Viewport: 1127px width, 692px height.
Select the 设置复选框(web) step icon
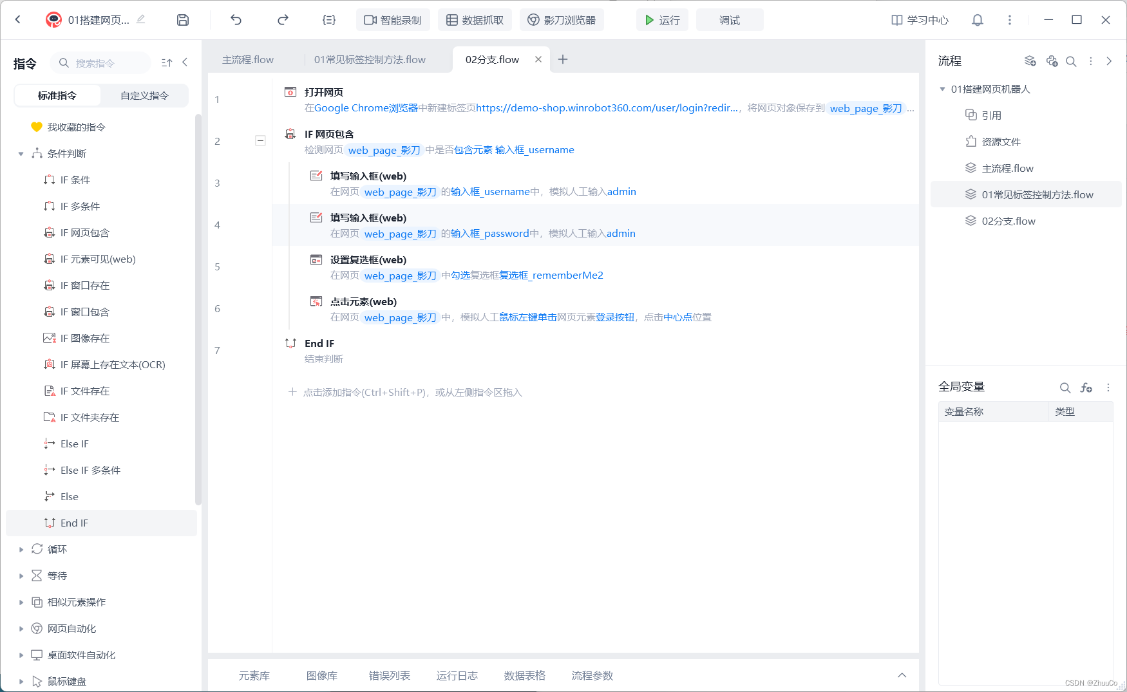[x=316, y=259]
